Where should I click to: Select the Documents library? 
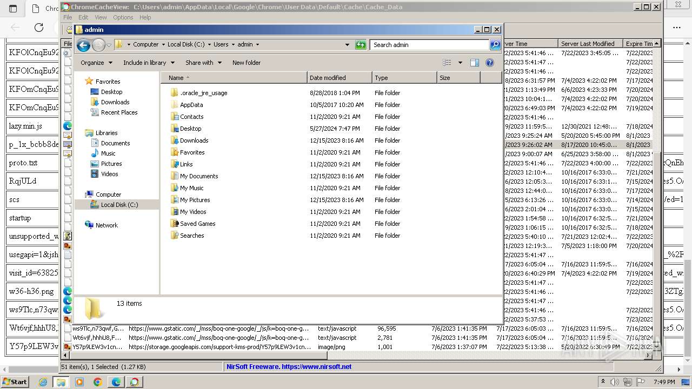[x=115, y=143]
